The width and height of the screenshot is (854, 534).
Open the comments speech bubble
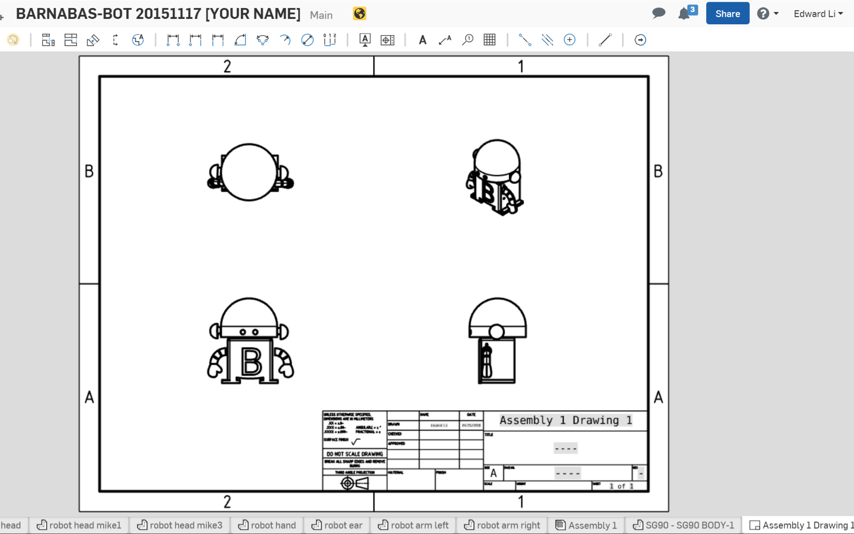(x=658, y=13)
